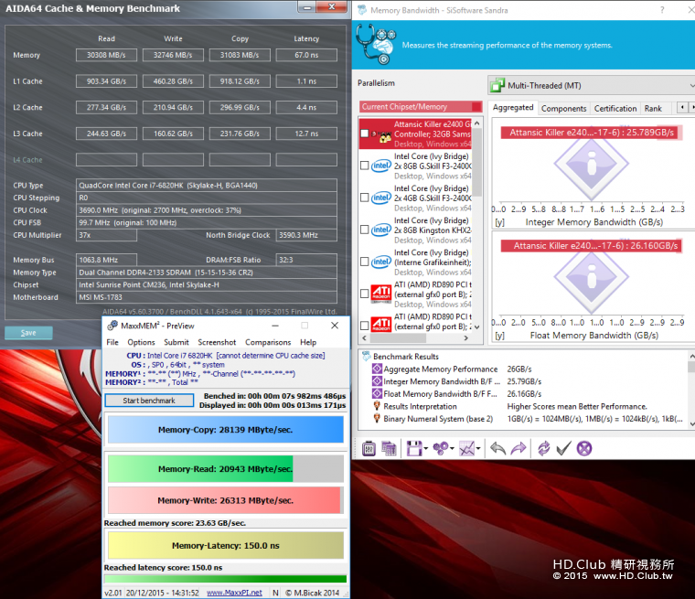
Task: Click the MaxxMEM window title icon
Action: (x=112, y=326)
